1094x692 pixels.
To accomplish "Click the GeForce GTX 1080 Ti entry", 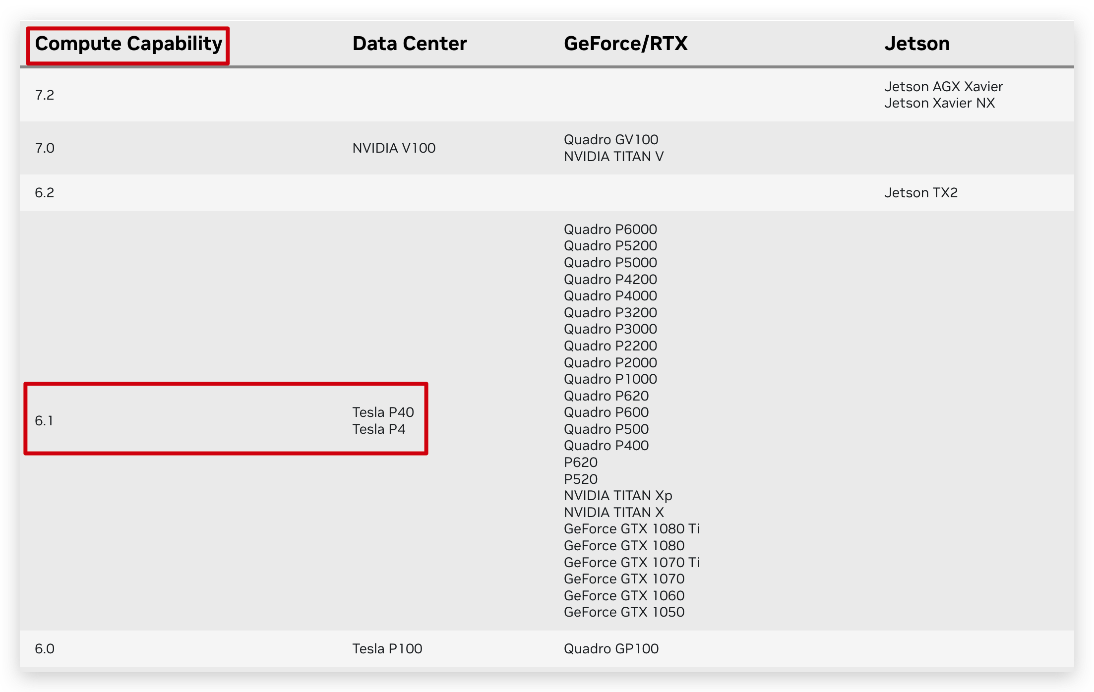I will [631, 529].
